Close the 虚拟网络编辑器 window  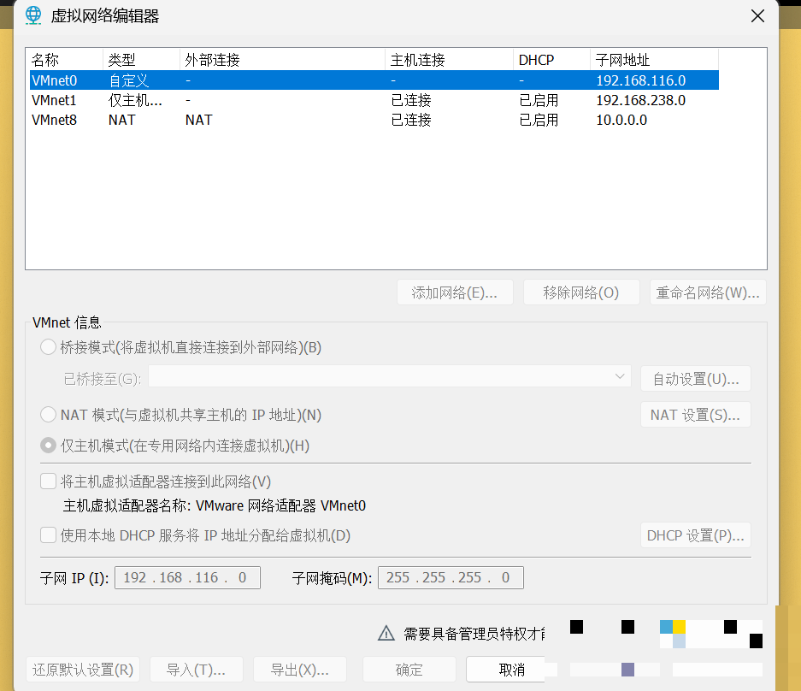point(757,16)
